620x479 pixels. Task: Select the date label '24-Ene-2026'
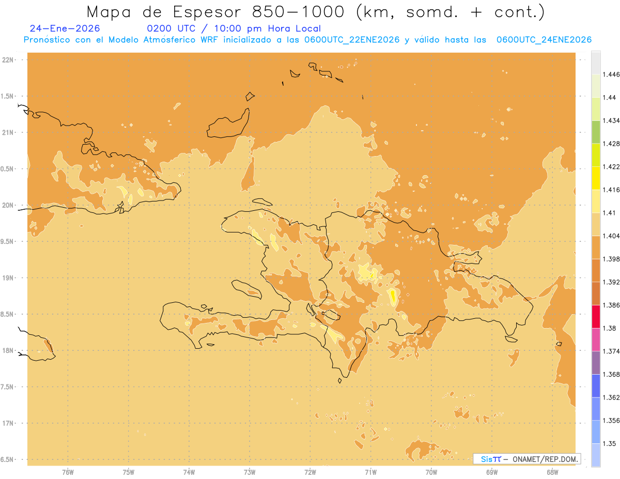click(65, 29)
